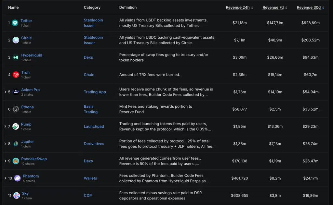Sort the table by Revenue 24h

238,7
